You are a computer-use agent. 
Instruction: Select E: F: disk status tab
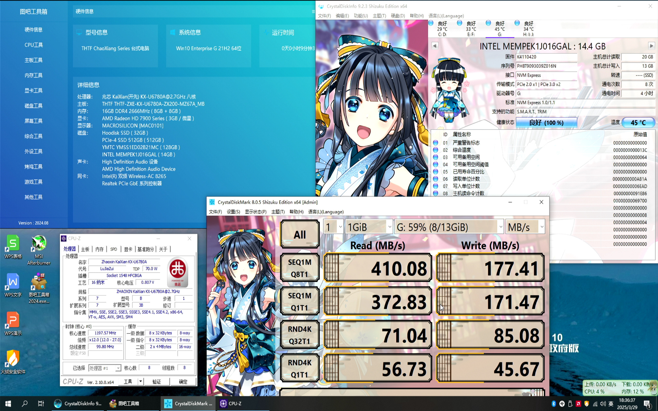click(x=470, y=29)
